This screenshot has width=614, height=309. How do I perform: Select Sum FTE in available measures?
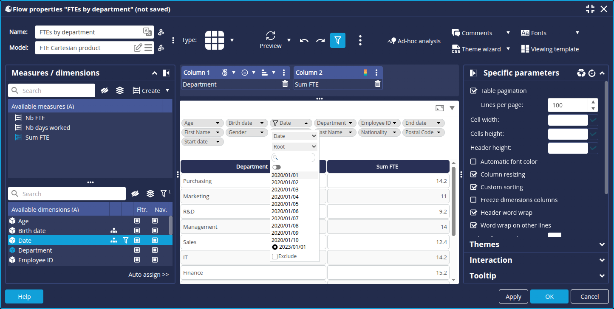37,138
